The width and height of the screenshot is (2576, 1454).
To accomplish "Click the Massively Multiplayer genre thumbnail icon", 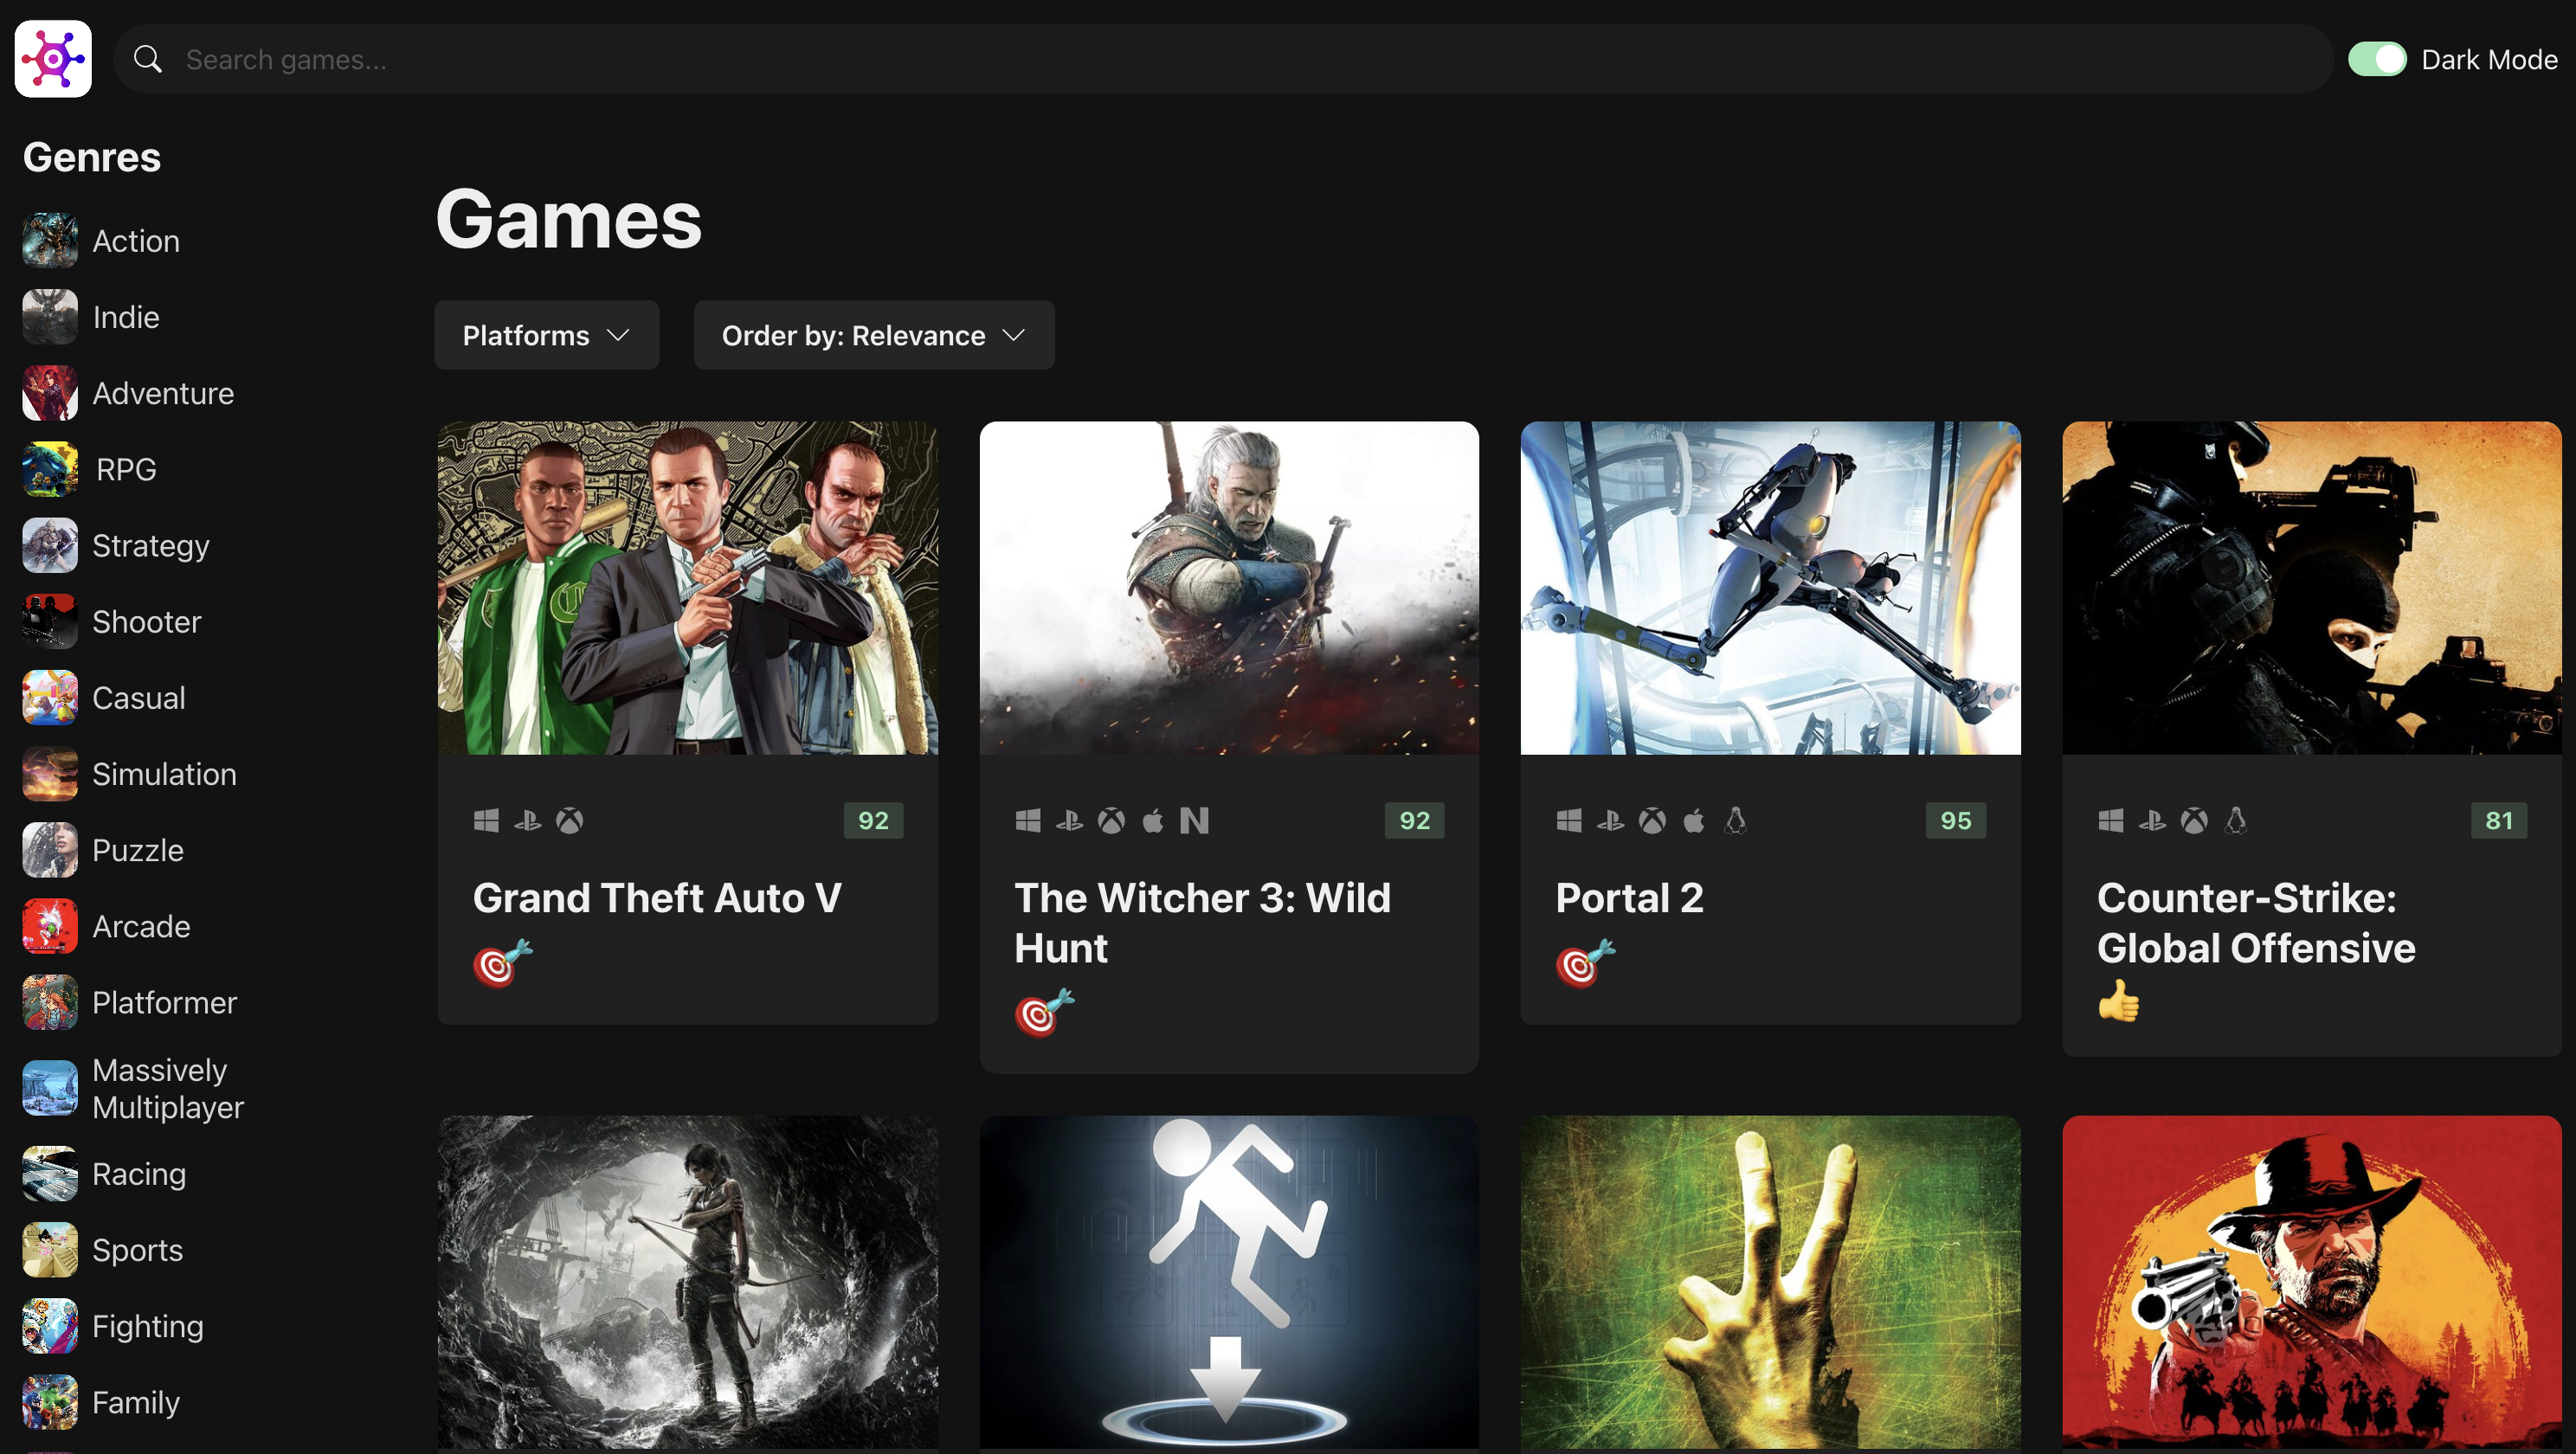I will coord(50,1088).
